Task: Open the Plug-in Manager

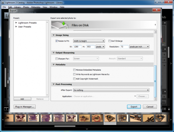Action: (24, 107)
